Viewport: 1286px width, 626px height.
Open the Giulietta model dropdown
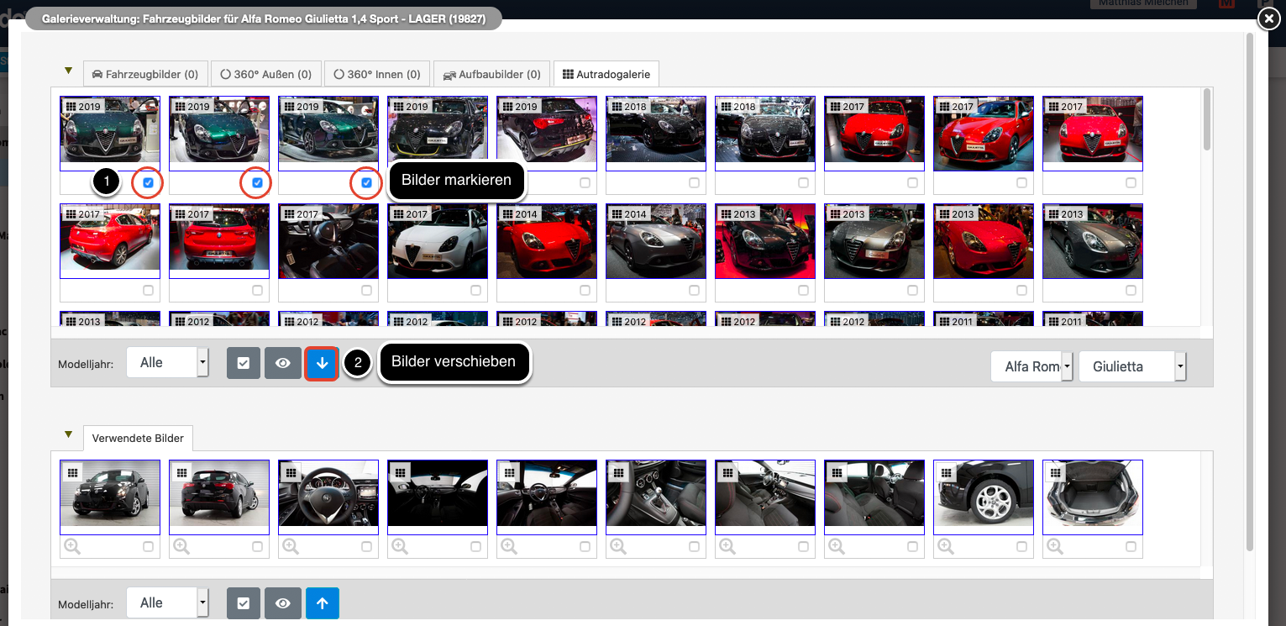coord(1132,367)
